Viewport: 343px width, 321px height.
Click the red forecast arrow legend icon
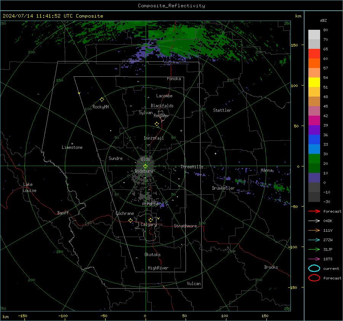(314, 211)
